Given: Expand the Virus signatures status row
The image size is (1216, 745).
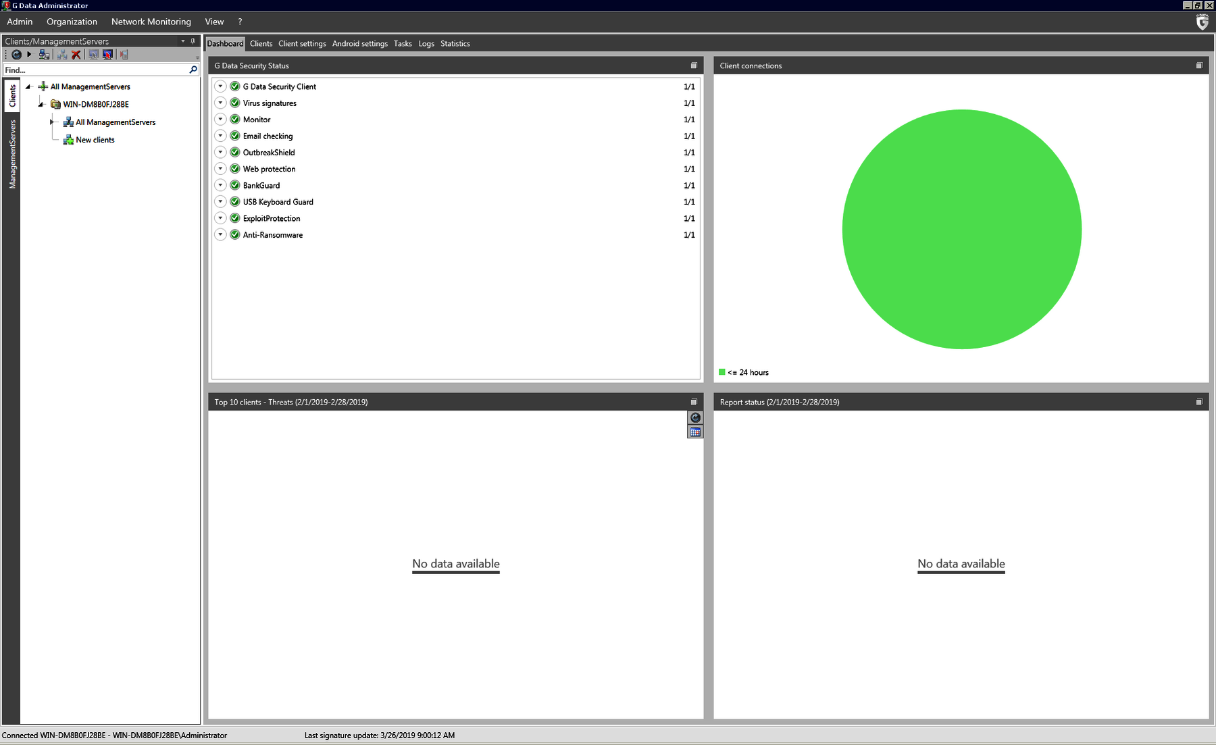Looking at the screenshot, I should pyautogui.click(x=220, y=103).
